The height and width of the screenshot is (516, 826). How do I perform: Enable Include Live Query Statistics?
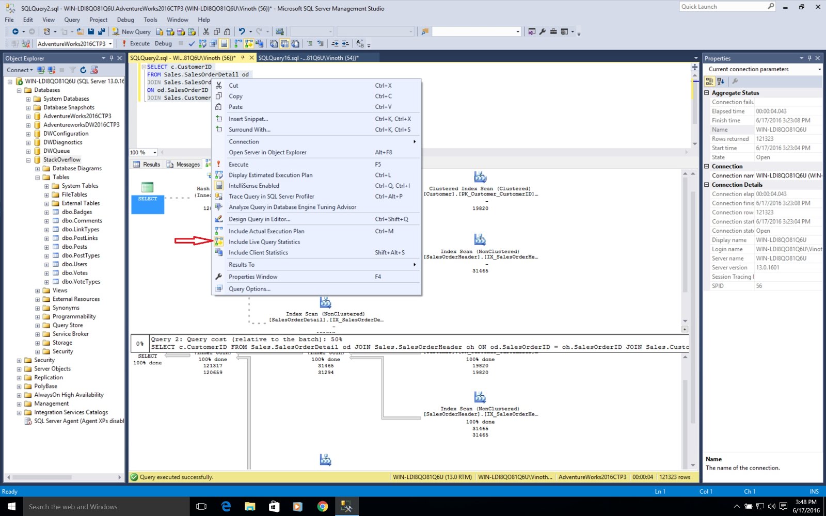[264, 241]
